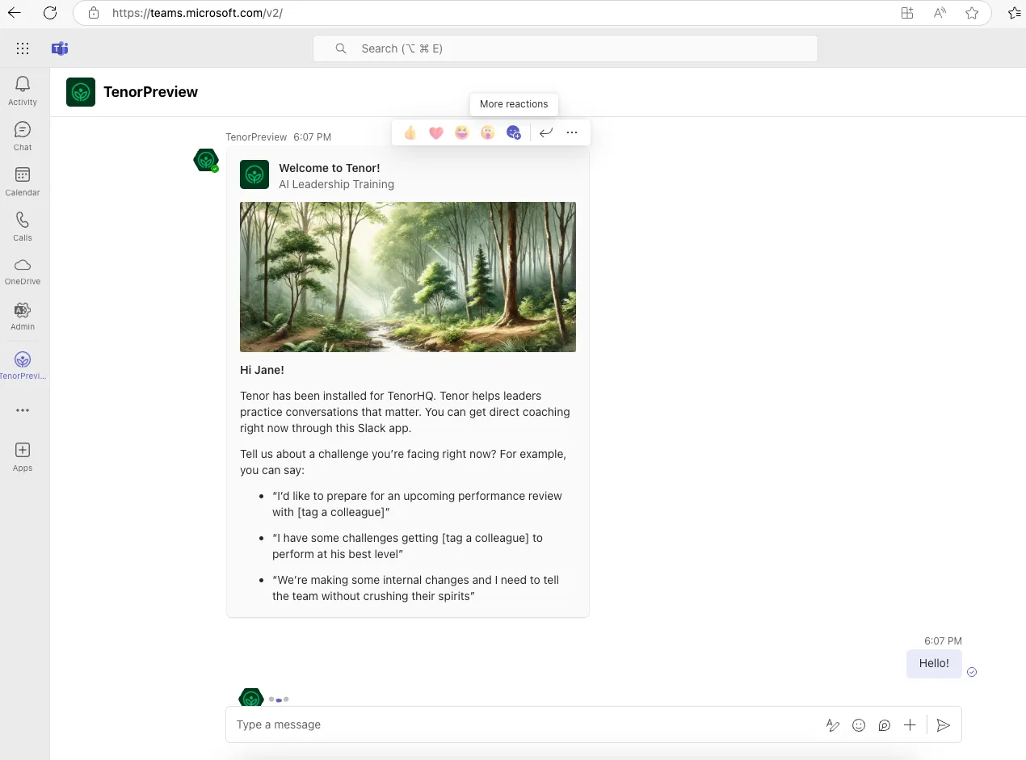Screen dimensions: 1026x760
Task: Click the TenorPreview chat title
Action: 150,92
